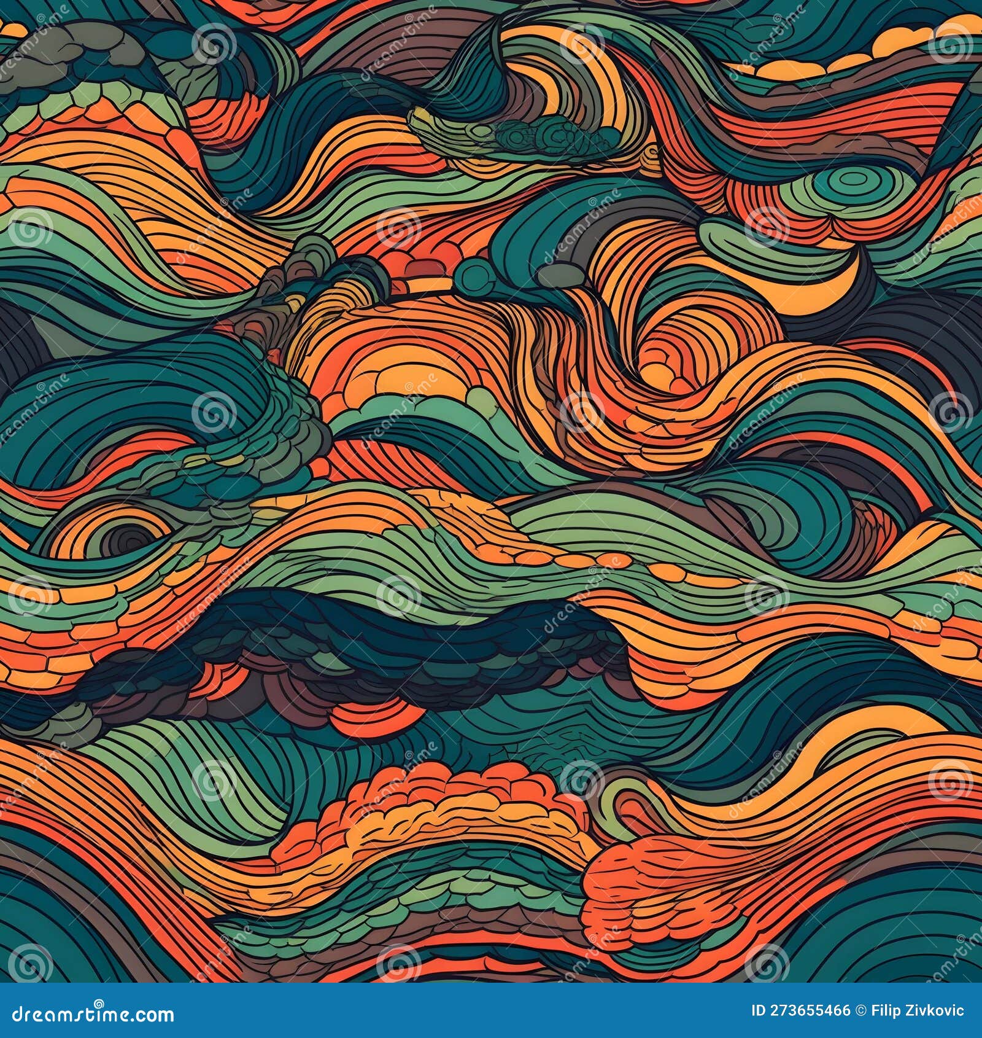
Task: Open the dreamstime.com link in the footer bar
Action: [x=92, y=1012]
